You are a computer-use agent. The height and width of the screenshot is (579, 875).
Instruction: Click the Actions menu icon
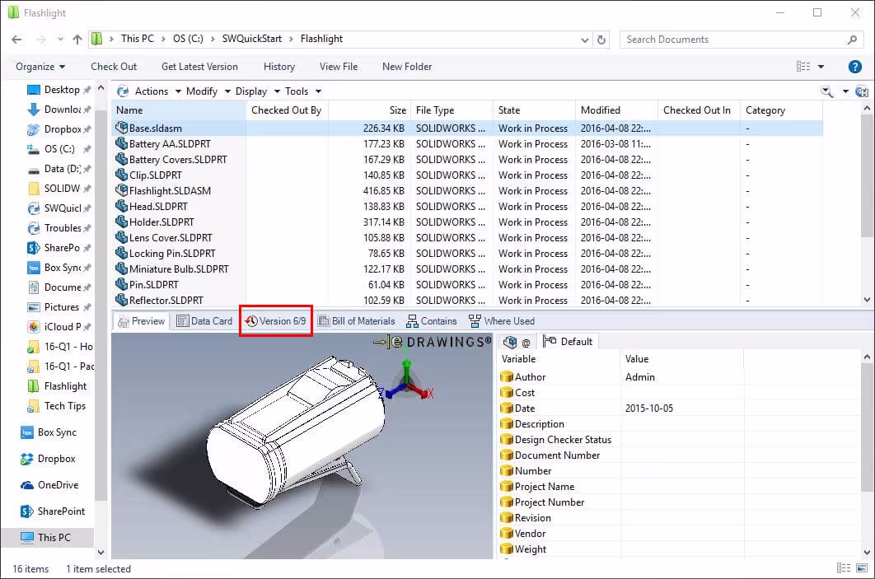tap(123, 91)
